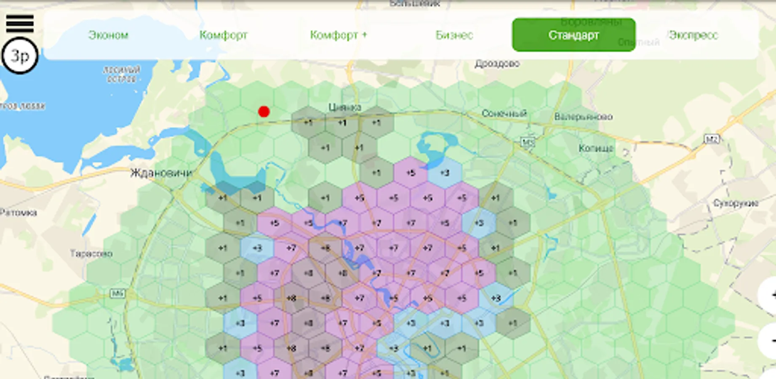Click the Цнянка map label
This screenshot has height=379, width=776.
[345, 107]
